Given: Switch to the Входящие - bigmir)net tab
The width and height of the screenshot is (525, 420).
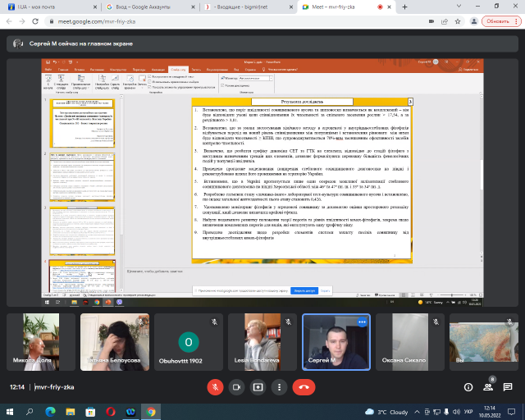Looking at the screenshot, I should coord(246,7).
